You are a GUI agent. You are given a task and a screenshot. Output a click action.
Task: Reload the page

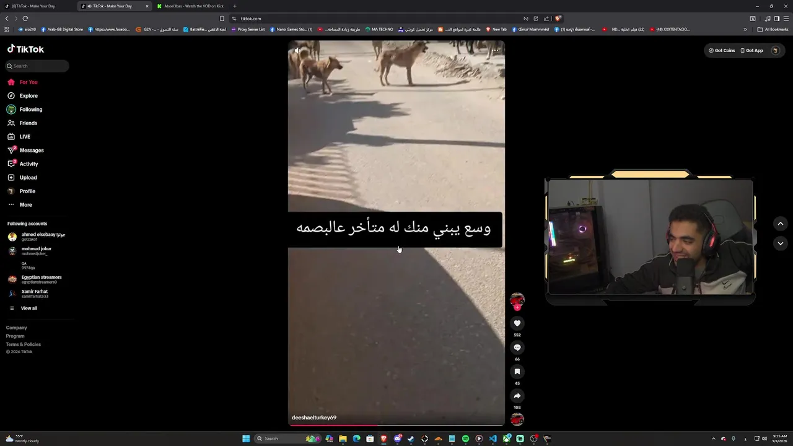click(x=25, y=19)
